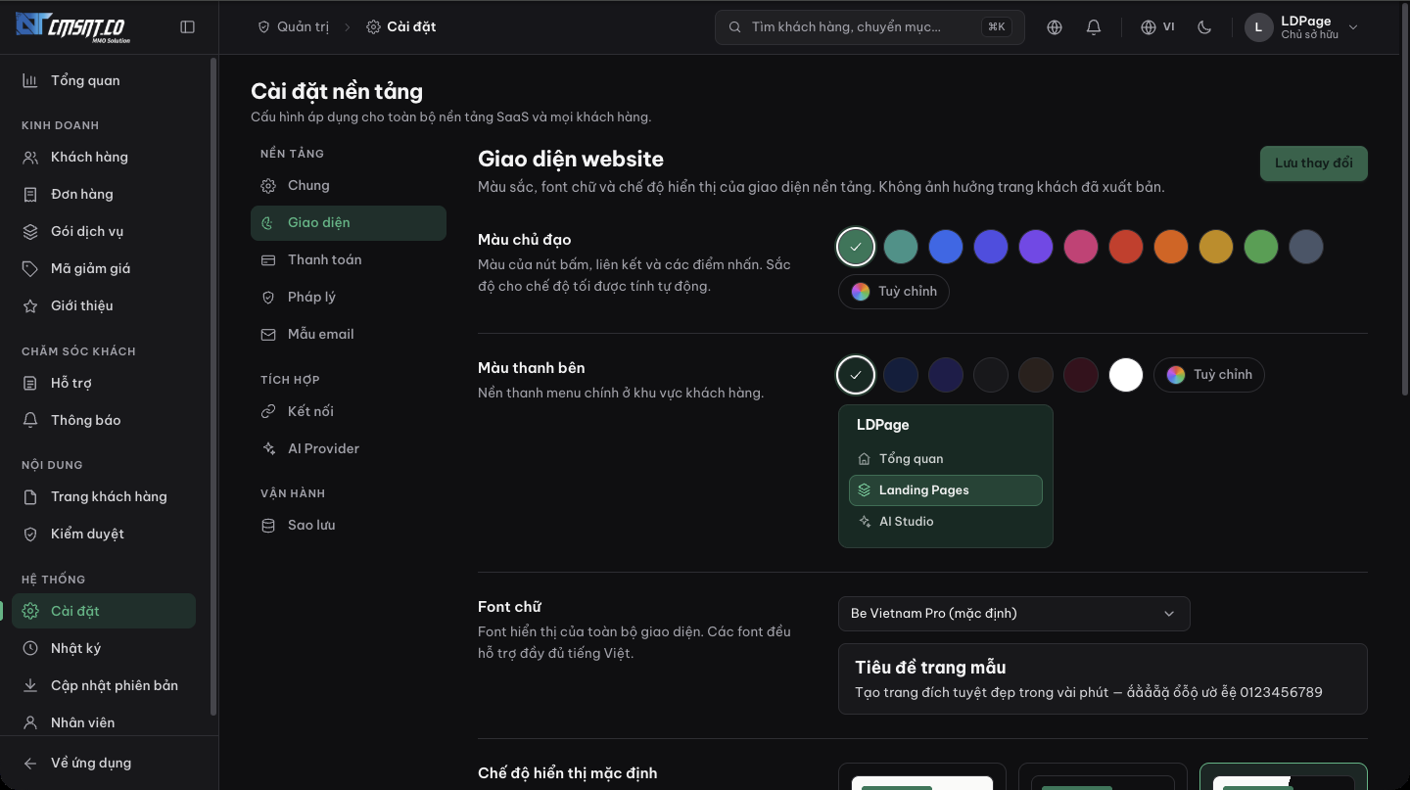
Task: Open Trang khách hàng in sidebar
Action: 104,496
